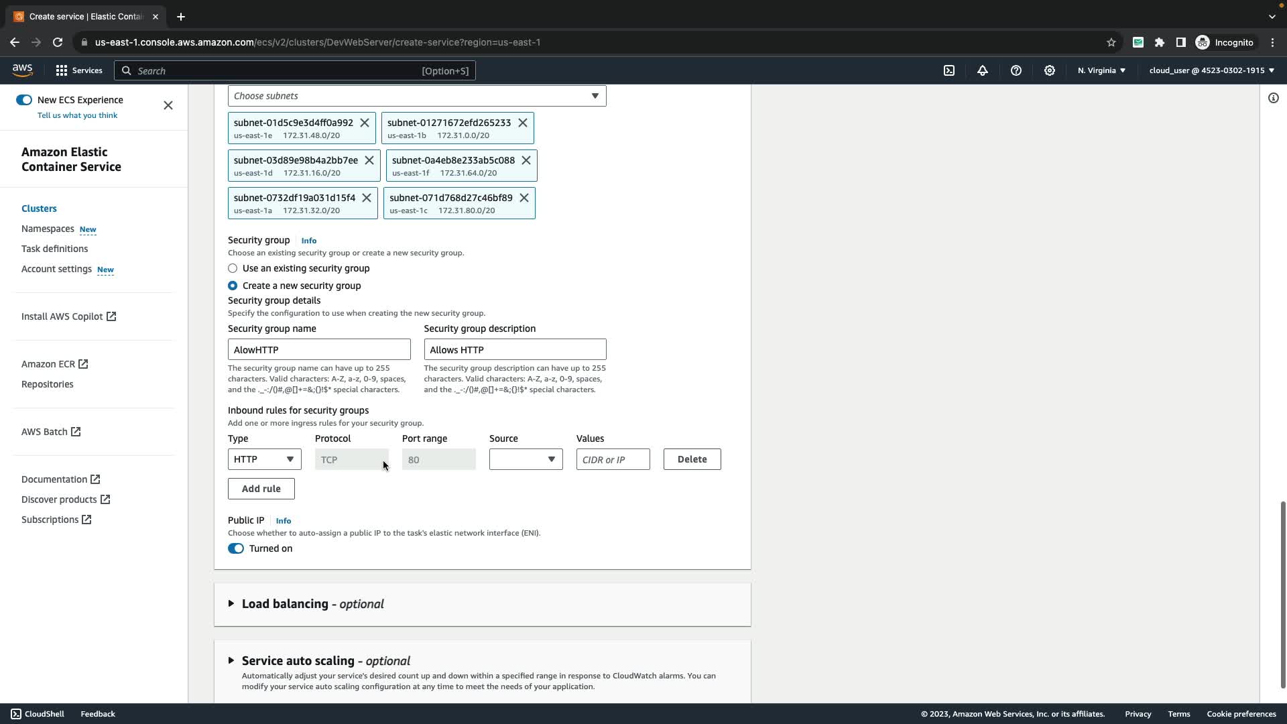
Task: Open the Source dropdown for inbound rule
Action: (x=526, y=459)
